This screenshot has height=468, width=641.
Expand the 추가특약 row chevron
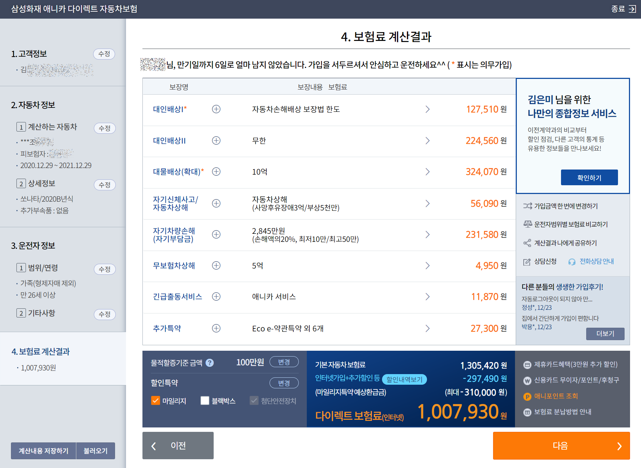coord(428,328)
